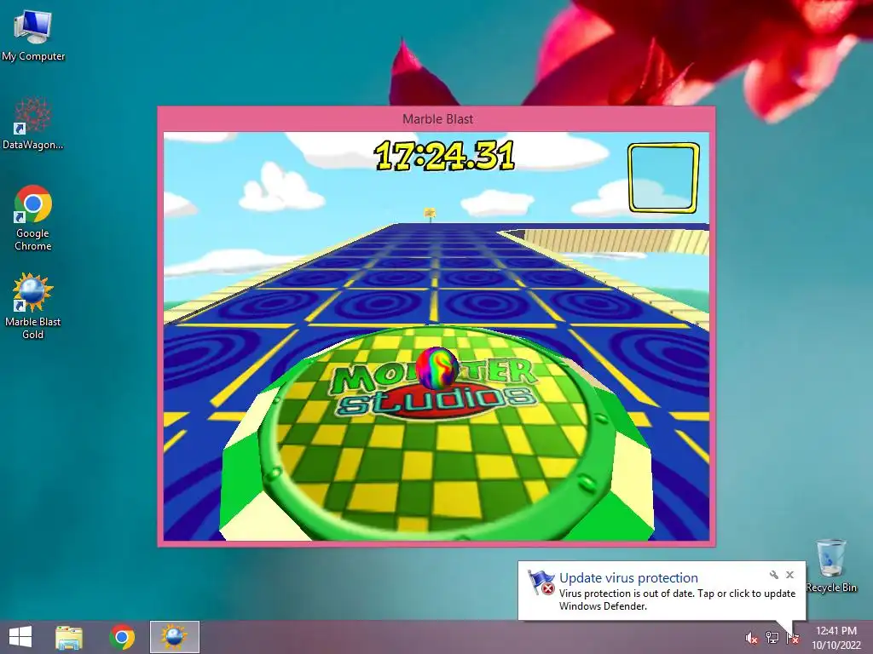Click the muted volume tray icon
Viewport: 873px width, 654px height.
(751, 638)
